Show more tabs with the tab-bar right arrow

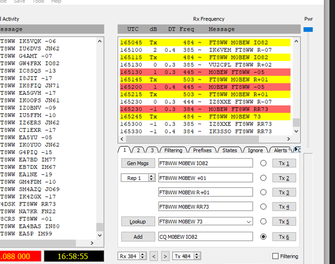(x=296, y=150)
